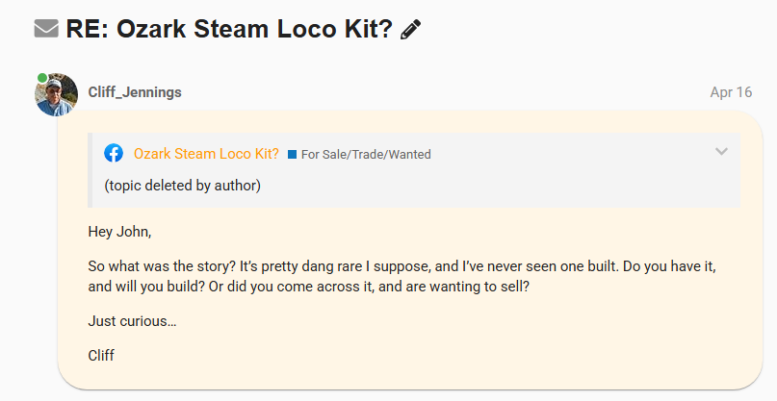This screenshot has height=401, width=777.
Task: Click the "Cliff" signature at message end
Action: 101,355
